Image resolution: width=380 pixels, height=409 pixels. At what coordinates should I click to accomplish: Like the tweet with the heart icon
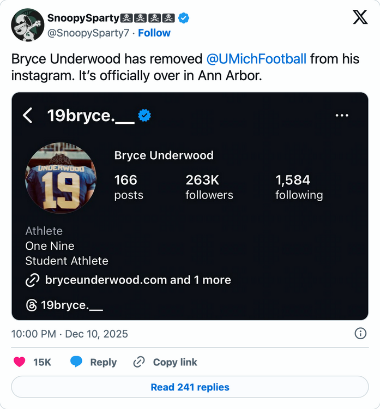point(20,362)
